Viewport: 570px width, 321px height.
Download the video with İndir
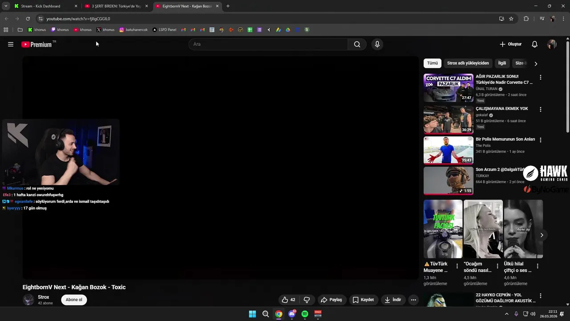(x=393, y=300)
